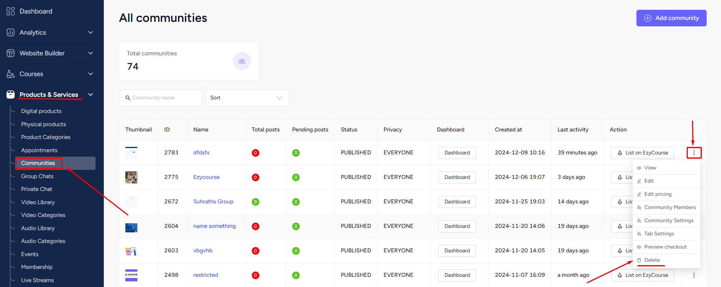721x287 pixels.
Task: Open the Ezycourse community link
Action: [206, 177]
